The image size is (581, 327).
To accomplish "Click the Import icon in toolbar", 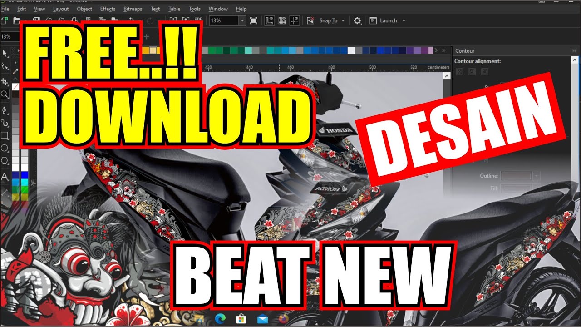I will (x=173, y=20).
